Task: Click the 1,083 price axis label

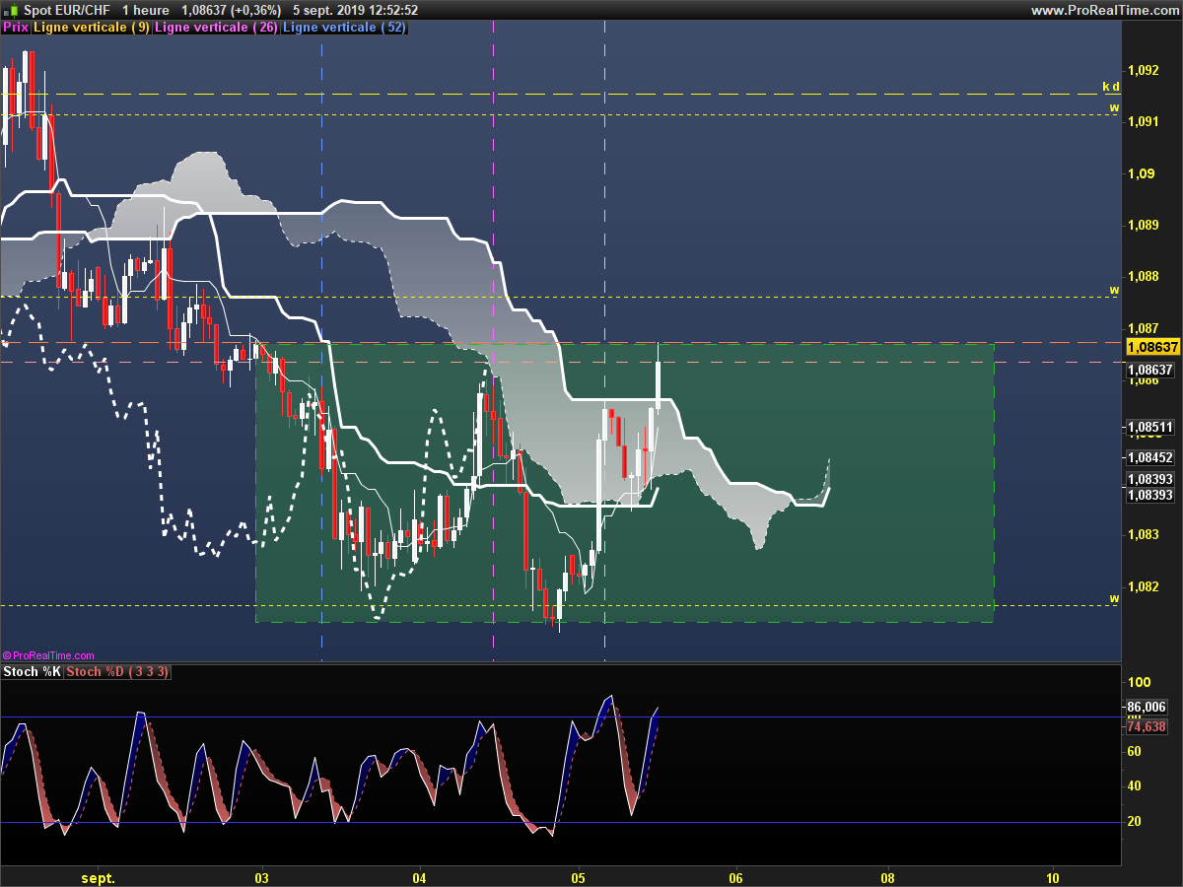Action: tap(1144, 535)
